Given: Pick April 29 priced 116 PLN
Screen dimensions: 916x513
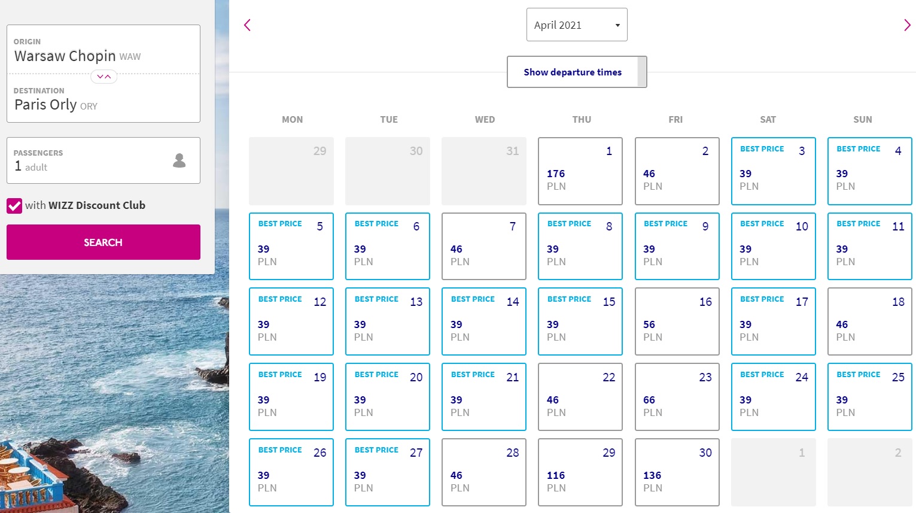Looking at the screenshot, I should tap(580, 472).
